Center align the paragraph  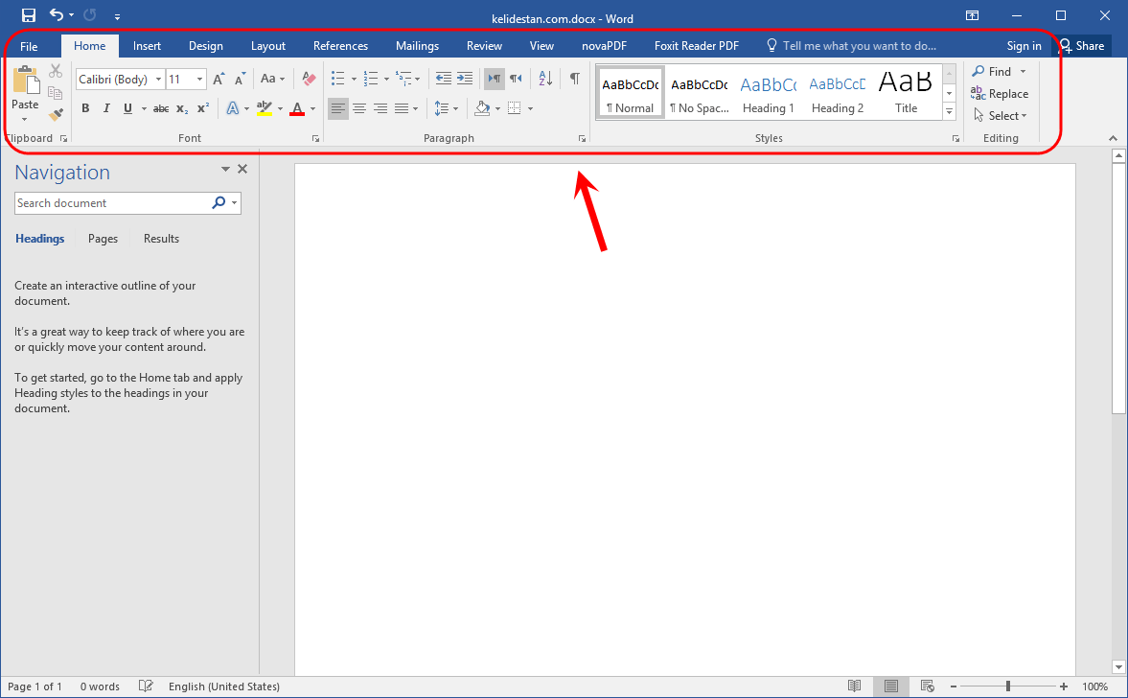click(x=359, y=108)
